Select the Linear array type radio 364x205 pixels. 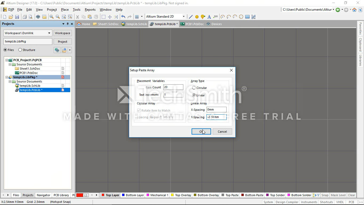click(194, 95)
